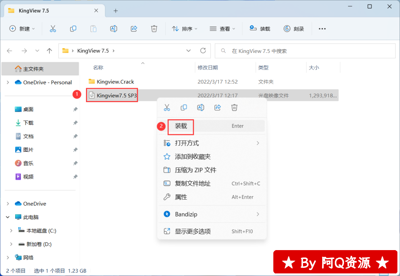Refresh the current folder
The image size is (400, 276).
[203, 51]
